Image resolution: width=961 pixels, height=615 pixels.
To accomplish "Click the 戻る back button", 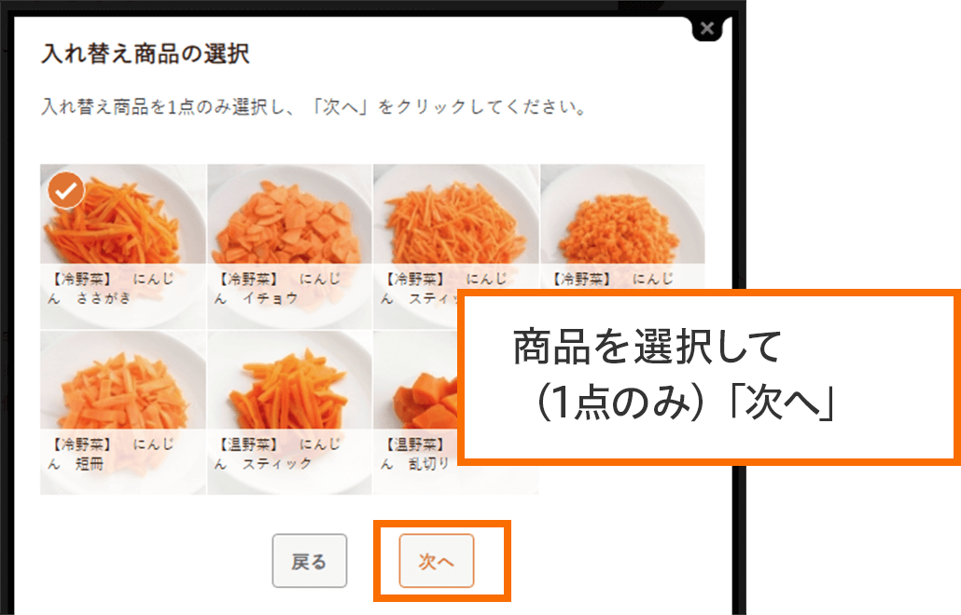I will click(310, 561).
